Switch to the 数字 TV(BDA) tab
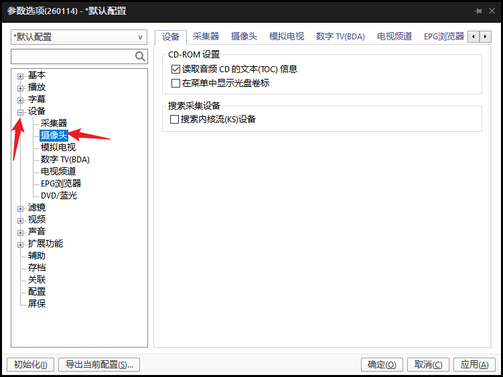The height and width of the screenshot is (377, 503). coord(340,37)
